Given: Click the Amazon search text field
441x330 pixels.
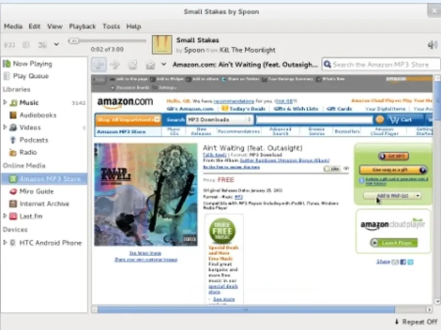Looking at the screenshot, I should click(314, 120).
